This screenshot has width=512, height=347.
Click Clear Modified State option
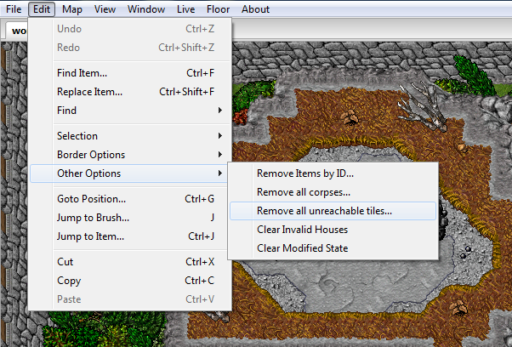[333, 248]
